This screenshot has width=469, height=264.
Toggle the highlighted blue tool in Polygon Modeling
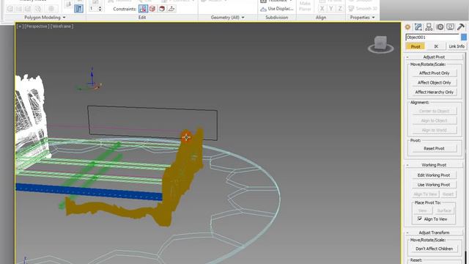tap(78, 9)
